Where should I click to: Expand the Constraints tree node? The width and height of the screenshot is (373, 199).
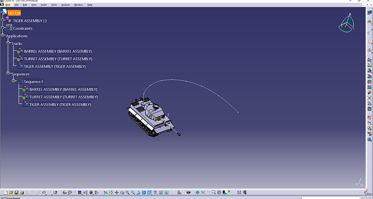(x=3, y=27)
